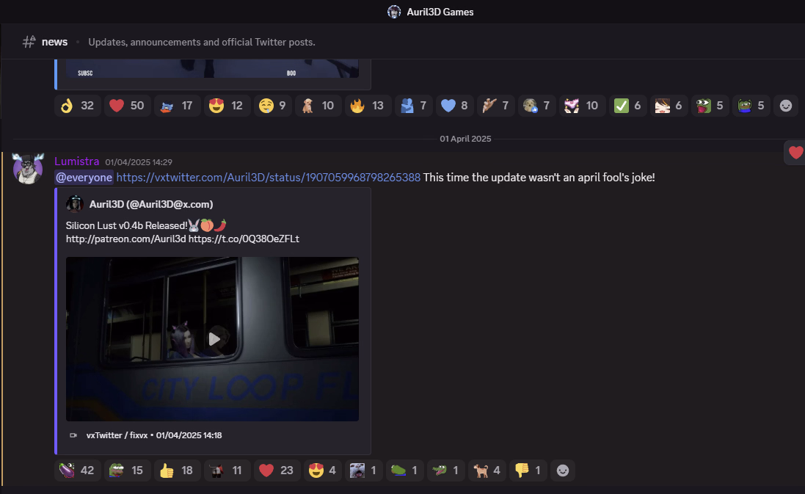Open add reaction picker below Silicon Lust post
Image resolution: width=805 pixels, height=494 pixels.
(x=563, y=471)
